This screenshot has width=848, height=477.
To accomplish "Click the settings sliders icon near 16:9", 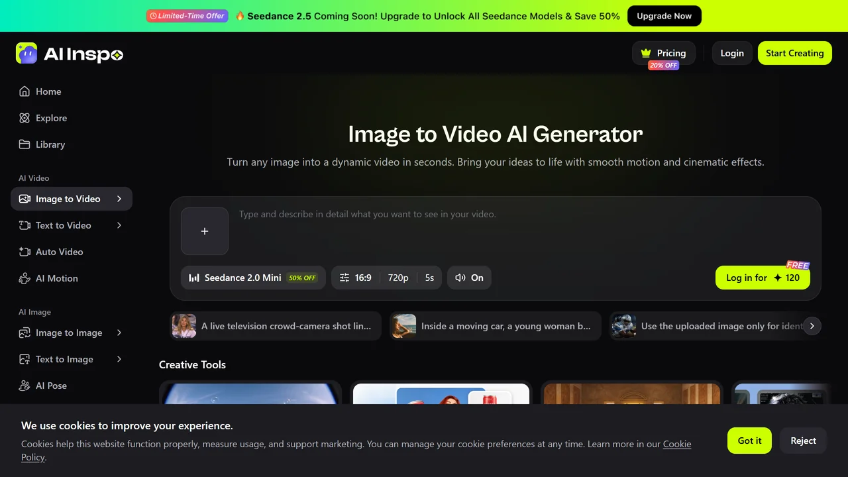I will (344, 278).
